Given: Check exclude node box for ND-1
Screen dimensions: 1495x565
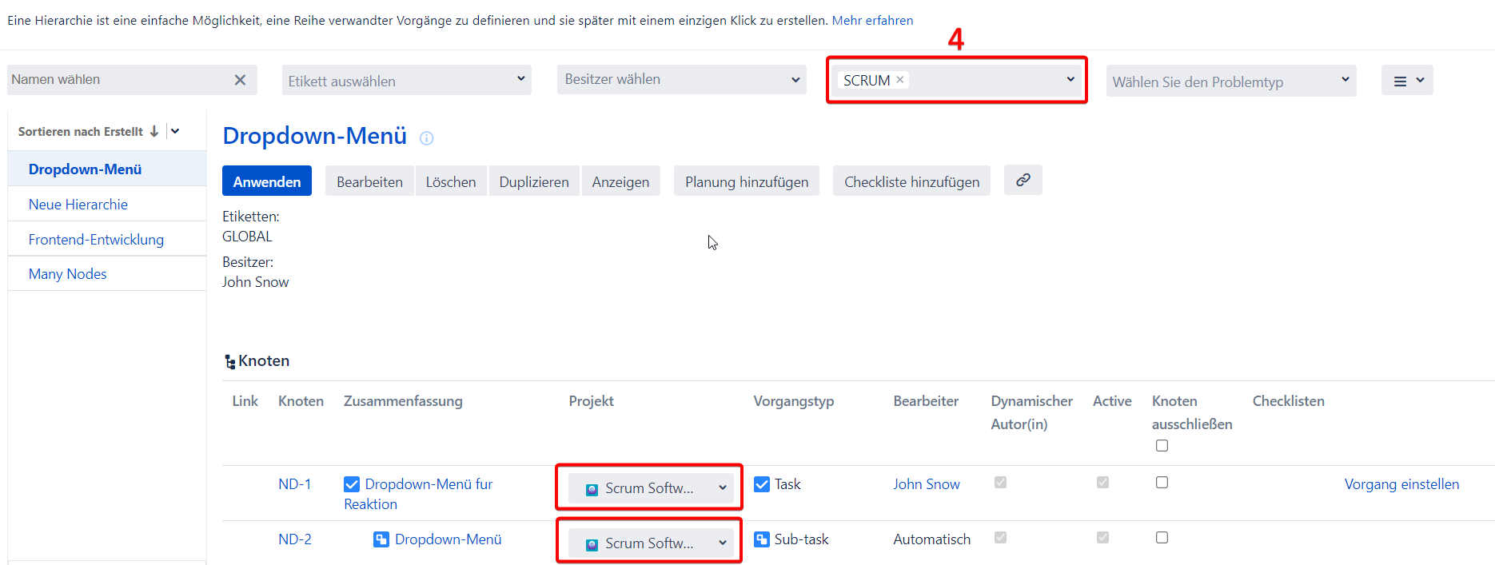Looking at the screenshot, I should [1162, 483].
